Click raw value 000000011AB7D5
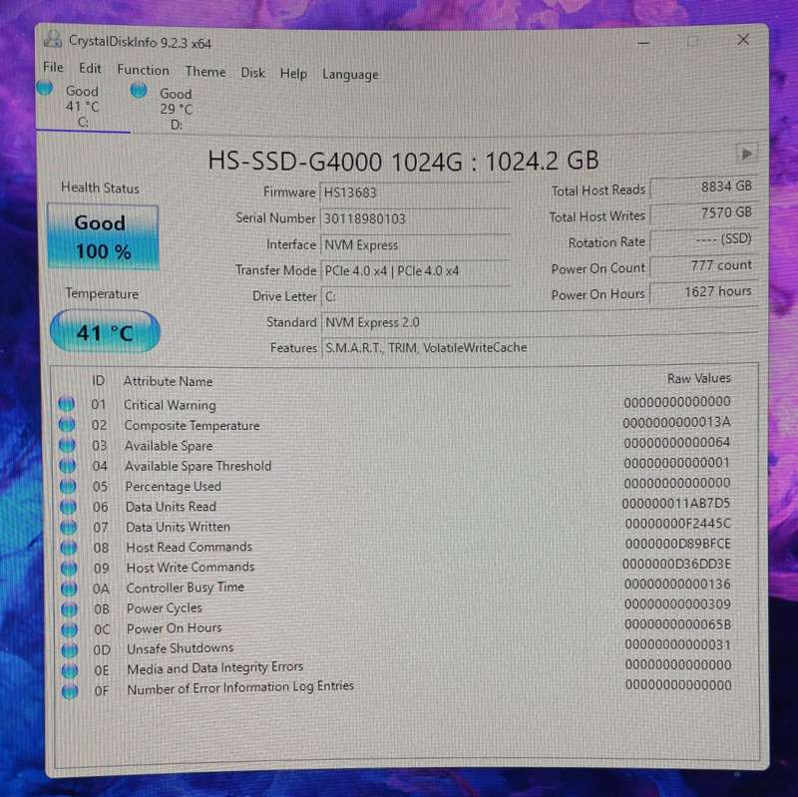 pos(676,504)
